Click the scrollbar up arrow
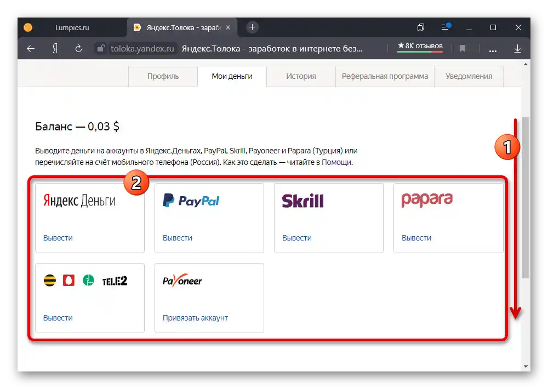 click(526, 64)
